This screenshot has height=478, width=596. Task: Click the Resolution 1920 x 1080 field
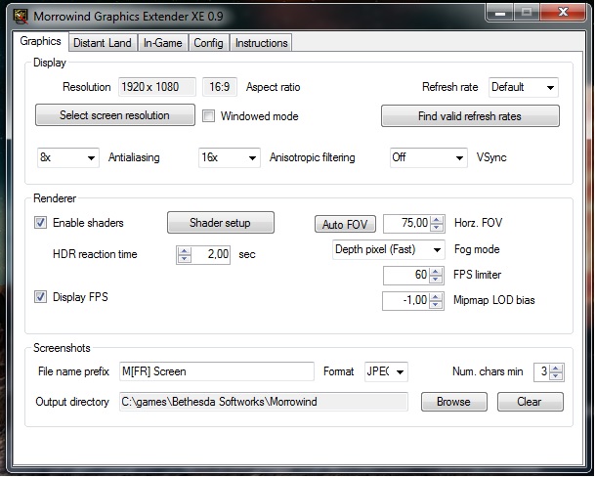tap(157, 87)
